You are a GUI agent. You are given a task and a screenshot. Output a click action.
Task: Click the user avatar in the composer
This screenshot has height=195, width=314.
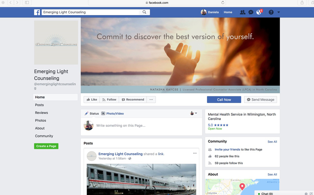pyautogui.click(x=88, y=126)
